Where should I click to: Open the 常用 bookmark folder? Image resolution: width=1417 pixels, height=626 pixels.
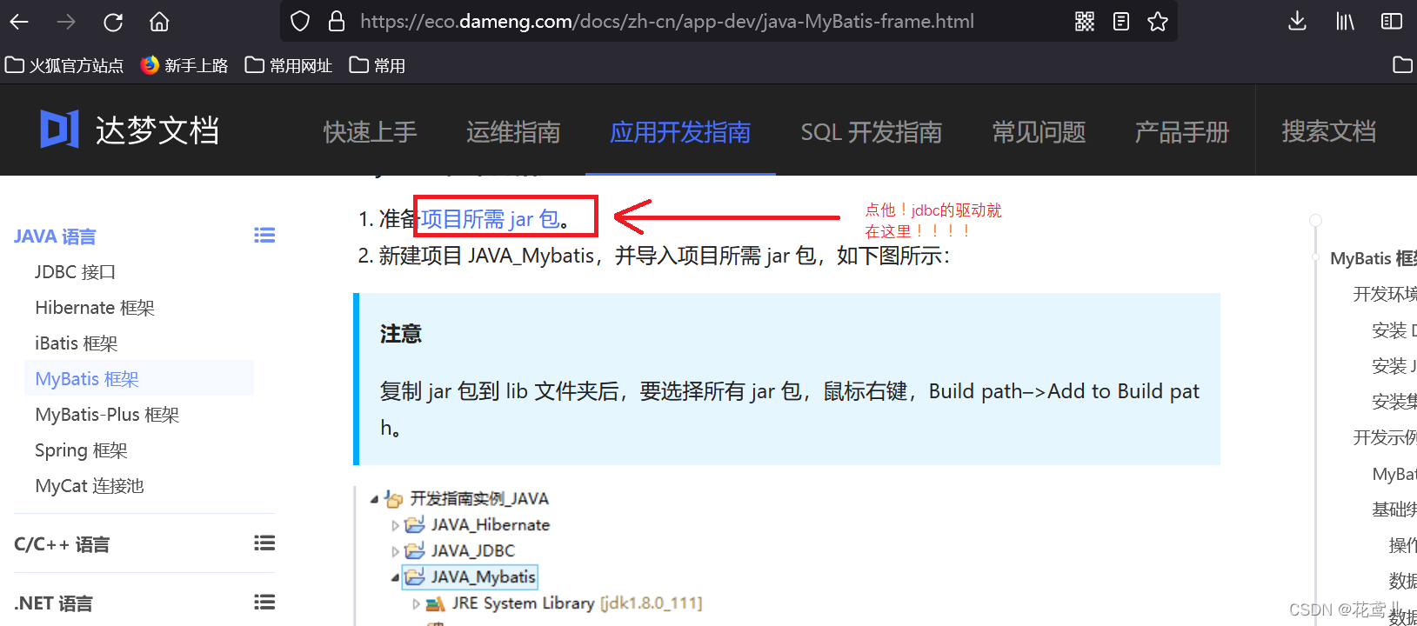[x=378, y=65]
